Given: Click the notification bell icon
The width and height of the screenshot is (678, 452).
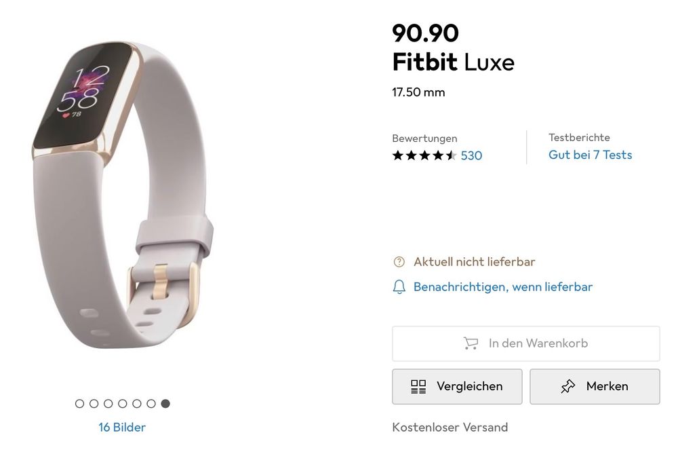Looking at the screenshot, I should pyautogui.click(x=399, y=286).
